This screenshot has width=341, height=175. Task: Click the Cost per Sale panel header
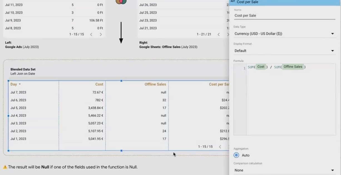coord(285,2)
